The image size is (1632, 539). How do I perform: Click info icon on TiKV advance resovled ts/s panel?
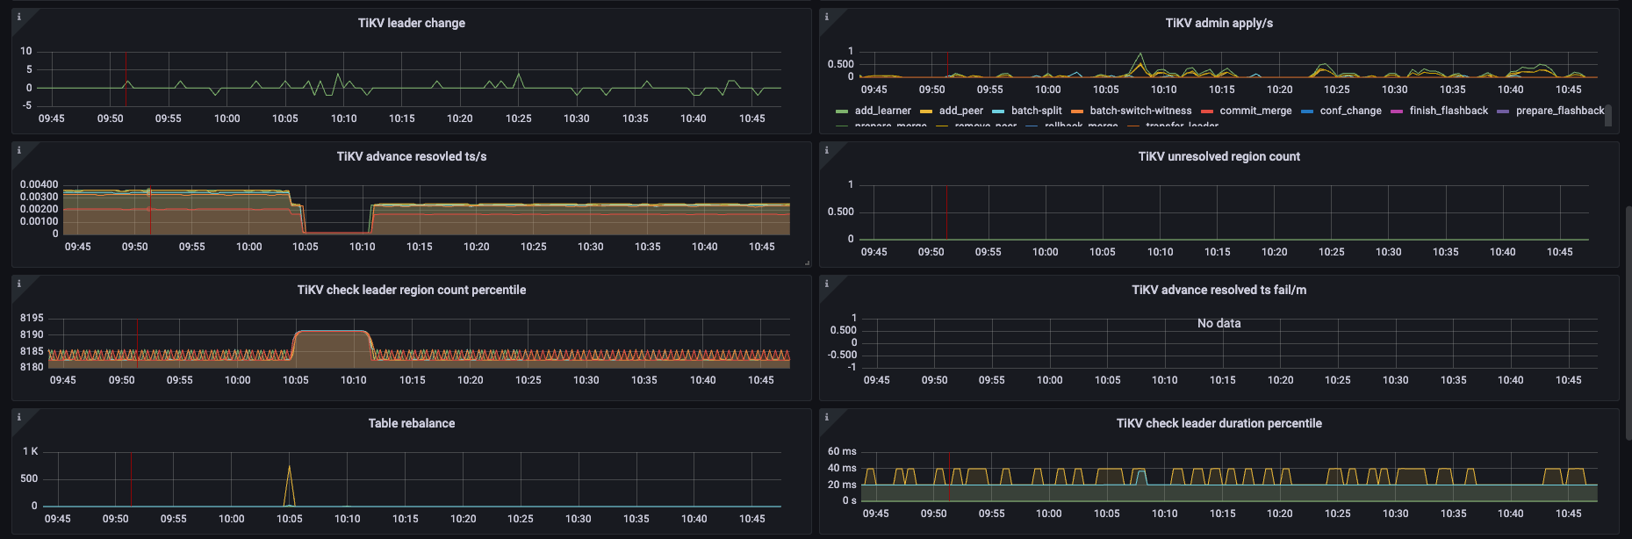pyautogui.click(x=19, y=150)
